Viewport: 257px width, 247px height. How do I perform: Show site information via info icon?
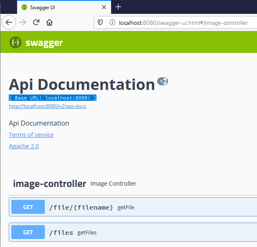click(112, 22)
